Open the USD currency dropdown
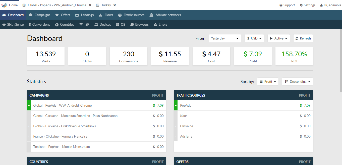 pyautogui.click(x=254, y=38)
